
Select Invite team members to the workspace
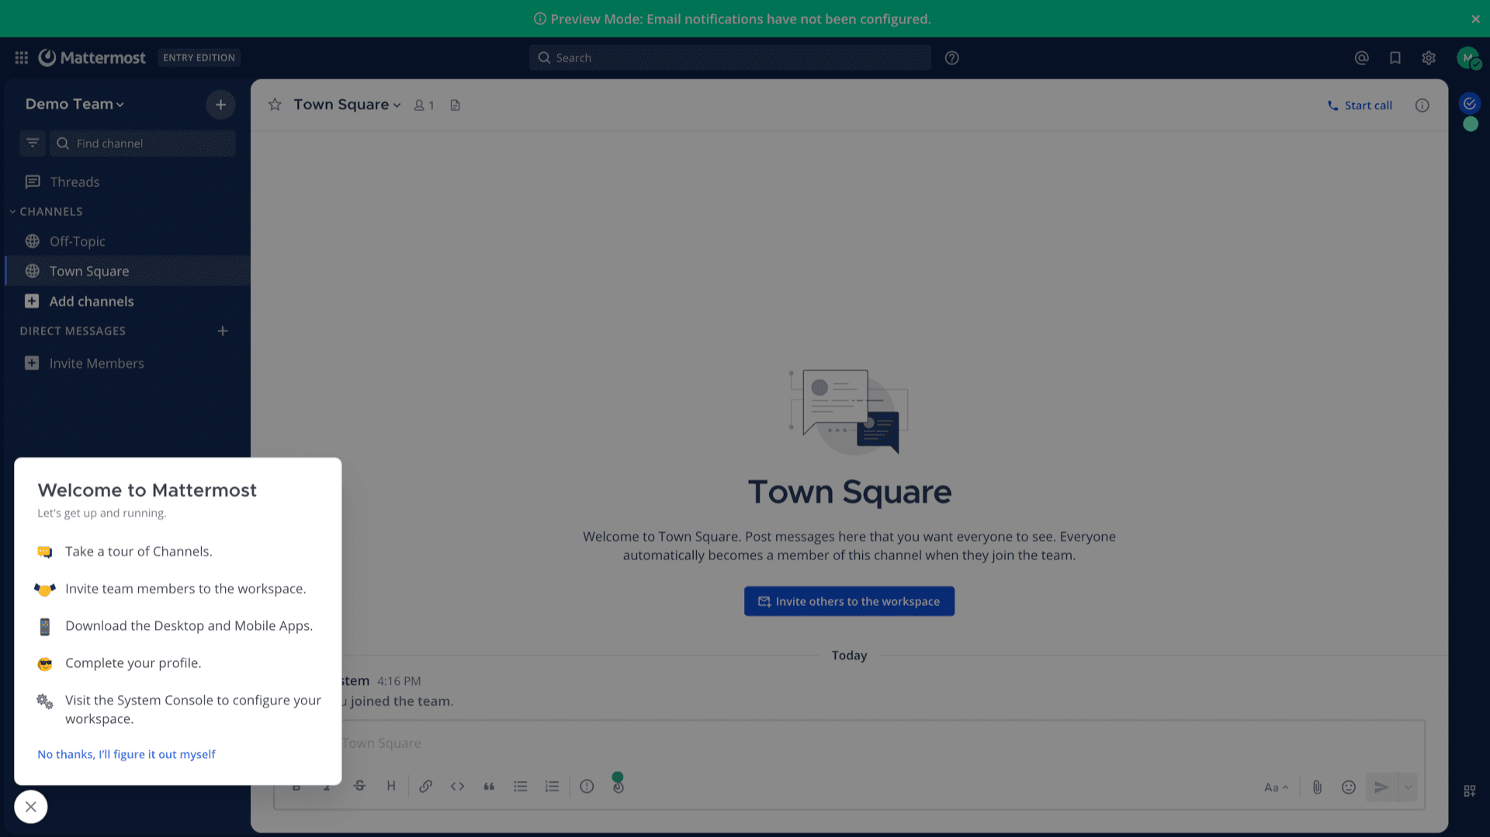(x=178, y=589)
